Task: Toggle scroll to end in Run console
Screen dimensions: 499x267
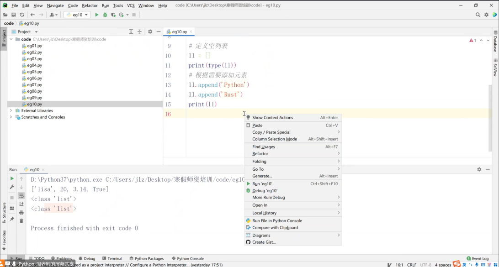Action: 21,204
